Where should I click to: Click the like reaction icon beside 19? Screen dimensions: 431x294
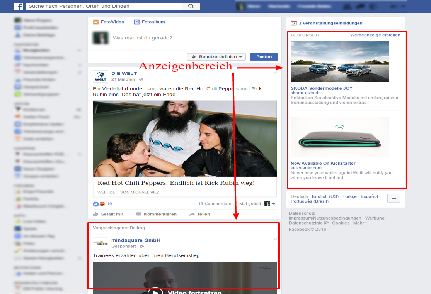point(95,204)
